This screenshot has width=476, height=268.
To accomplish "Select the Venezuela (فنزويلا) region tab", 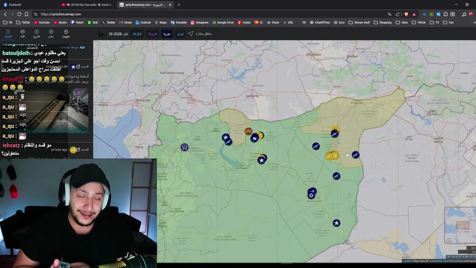I will [x=152, y=34].
